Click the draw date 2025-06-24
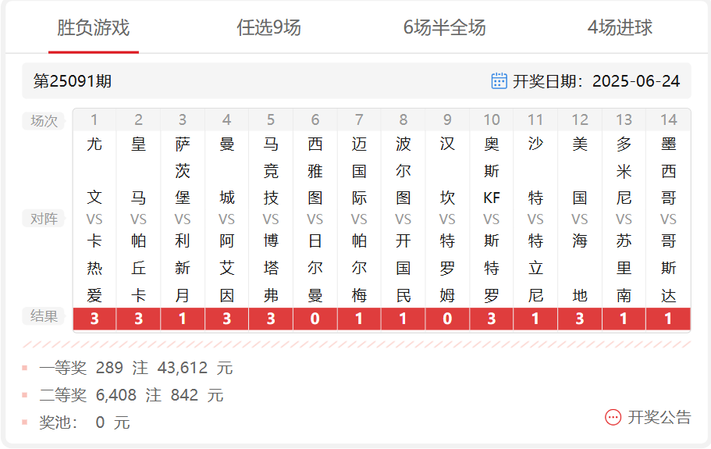This screenshot has width=711, height=449. coord(636,81)
